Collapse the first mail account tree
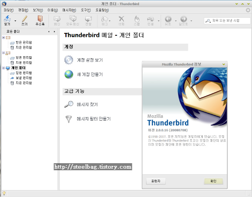Image resolution: width=252 pixels, height=197 pixels. pyautogui.click(x=4, y=37)
